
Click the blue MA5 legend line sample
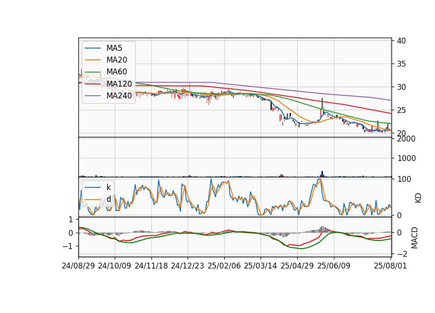pos(92,48)
